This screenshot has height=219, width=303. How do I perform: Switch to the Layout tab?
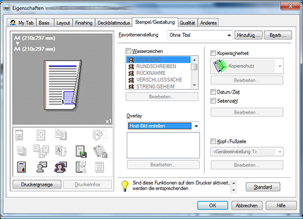[63, 23]
